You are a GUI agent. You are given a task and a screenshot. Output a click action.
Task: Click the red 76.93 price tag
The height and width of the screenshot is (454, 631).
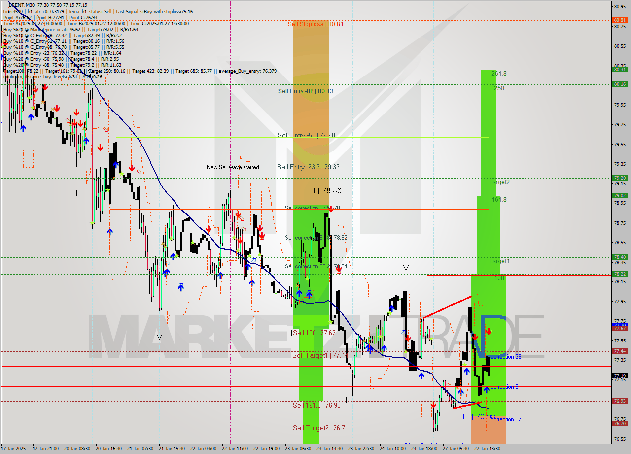[620, 401]
